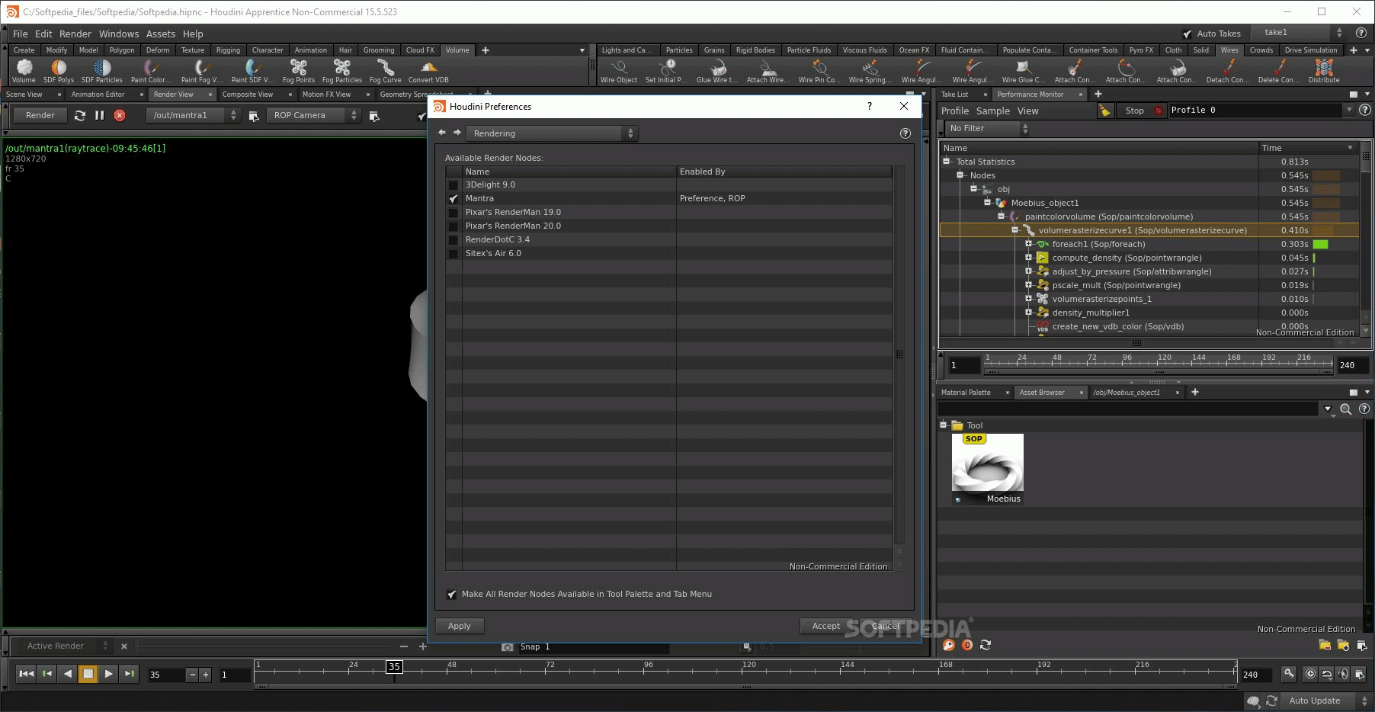Click the preferences help icon
The width and height of the screenshot is (1375, 712).
pyautogui.click(x=905, y=133)
